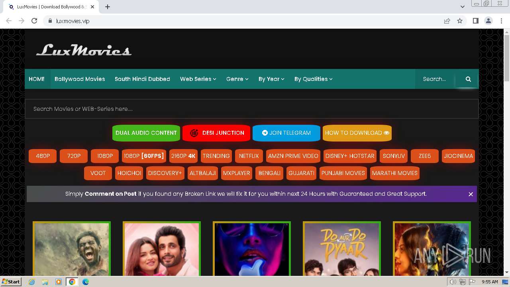Open the NETFLIX category

point(249,156)
